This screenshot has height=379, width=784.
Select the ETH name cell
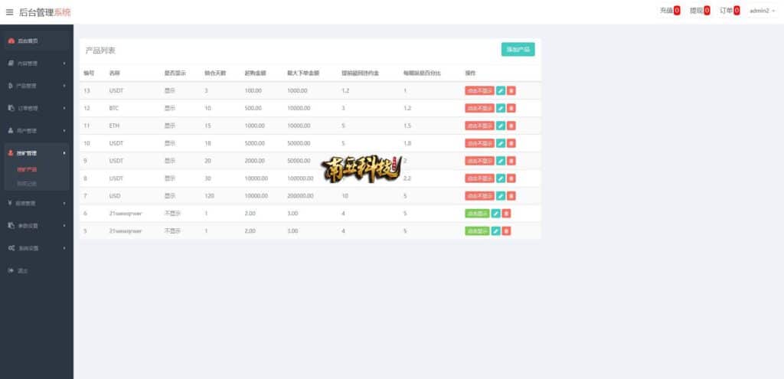[x=114, y=126]
